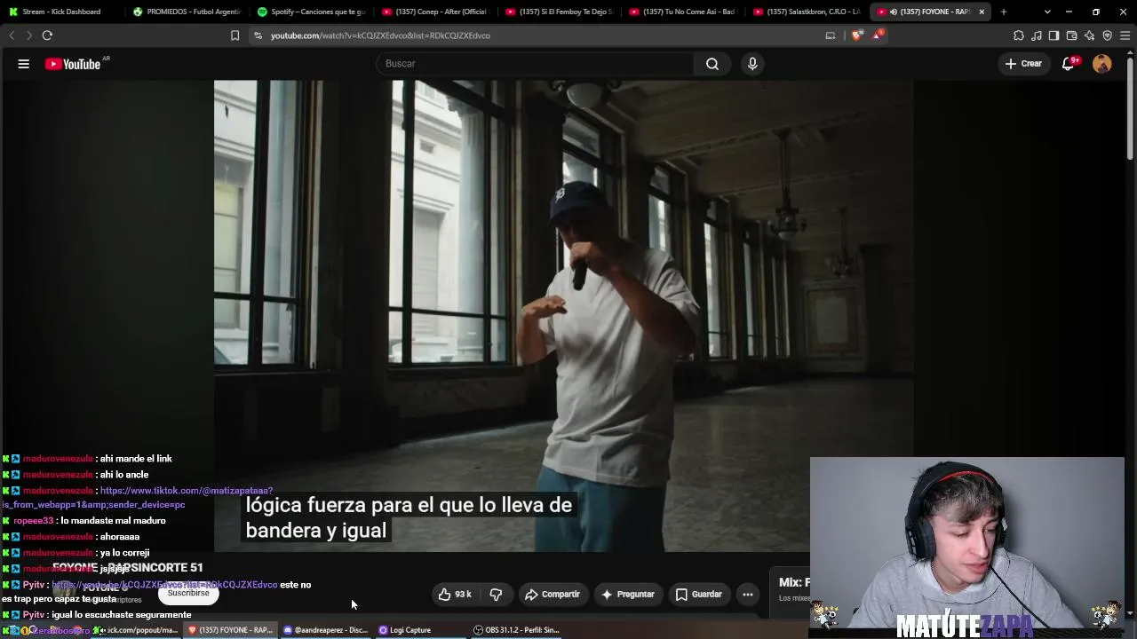Like the video with 93 k likes
The width and height of the screenshot is (1137, 639).
tap(454, 595)
